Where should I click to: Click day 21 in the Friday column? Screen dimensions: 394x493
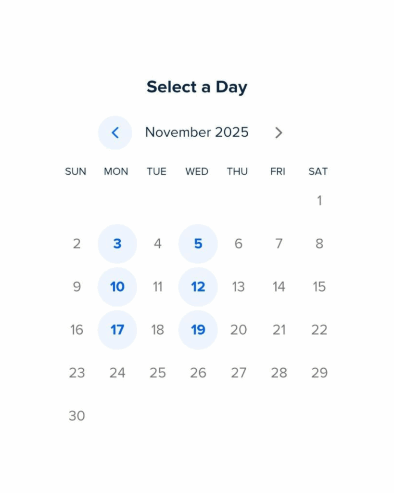point(279,330)
